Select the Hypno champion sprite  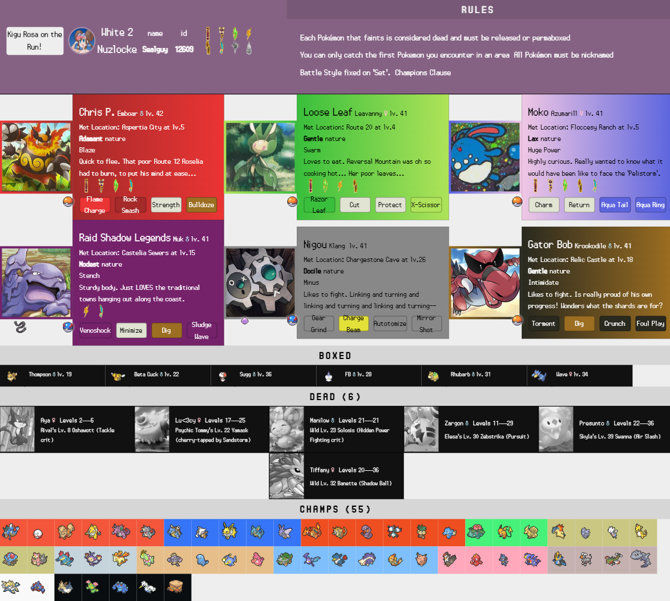[92, 532]
